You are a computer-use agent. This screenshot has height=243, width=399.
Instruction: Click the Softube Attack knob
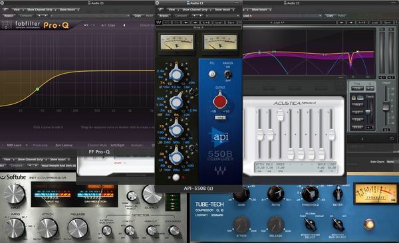pyautogui.click(x=48, y=228)
